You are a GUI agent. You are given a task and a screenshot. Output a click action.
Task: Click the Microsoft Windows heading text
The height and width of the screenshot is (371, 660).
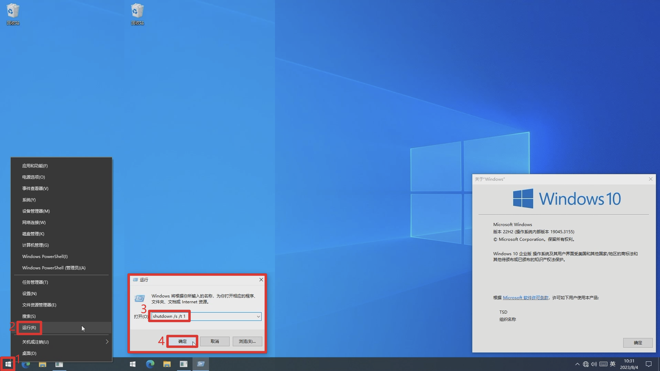pyautogui.click(x=513, y=224)
